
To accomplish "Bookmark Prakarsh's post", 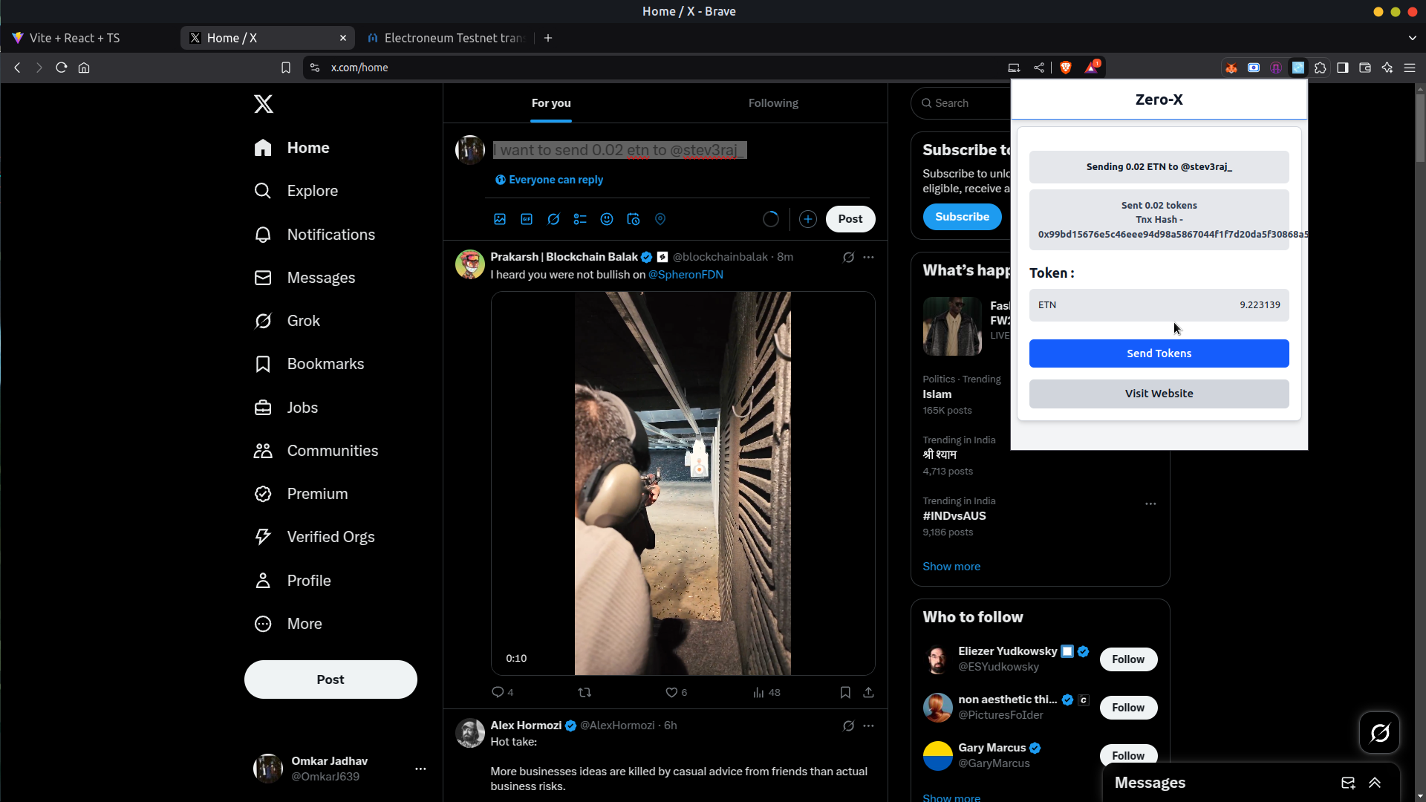I will point(845,692).
